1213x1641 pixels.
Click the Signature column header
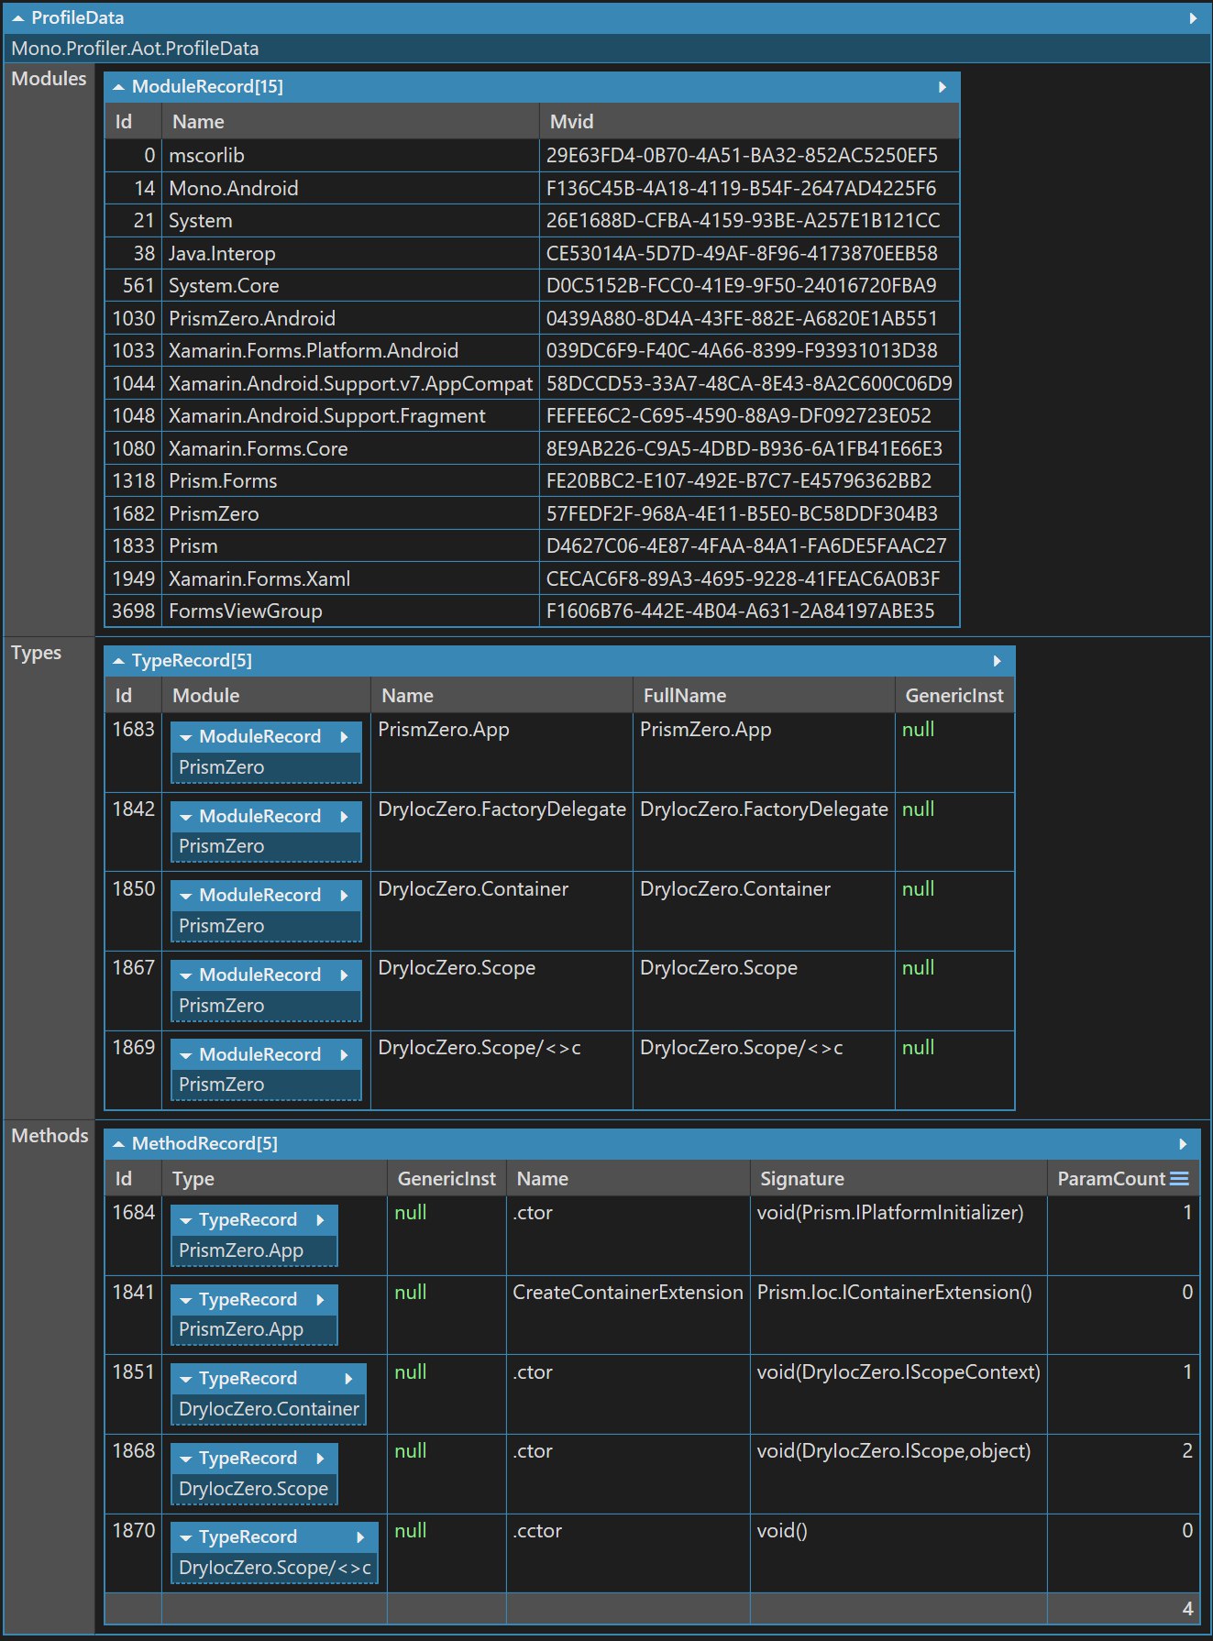pyautogui.click(x=899, y=1179)
